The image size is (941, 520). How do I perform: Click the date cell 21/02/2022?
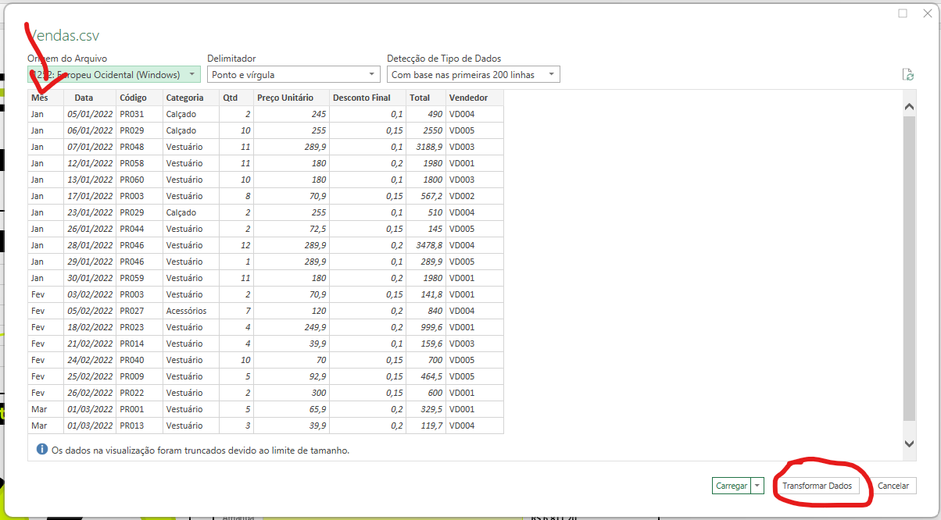click(90, 344)
